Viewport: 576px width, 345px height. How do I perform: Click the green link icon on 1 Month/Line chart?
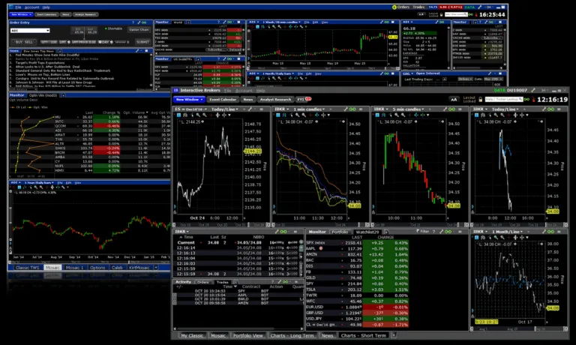(551, 232)
